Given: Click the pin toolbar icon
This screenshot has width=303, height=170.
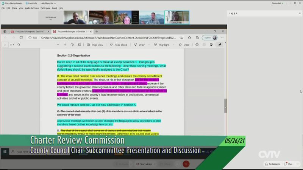Looking at the screenshot, I should pos(220,45).
